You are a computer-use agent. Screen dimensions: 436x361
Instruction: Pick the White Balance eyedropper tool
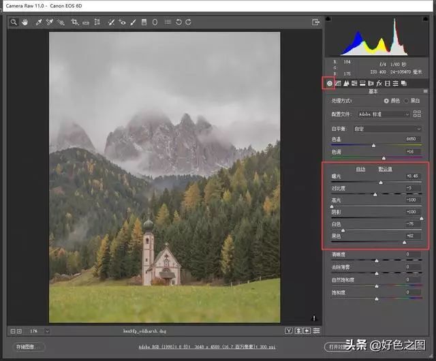coord(39,22)
